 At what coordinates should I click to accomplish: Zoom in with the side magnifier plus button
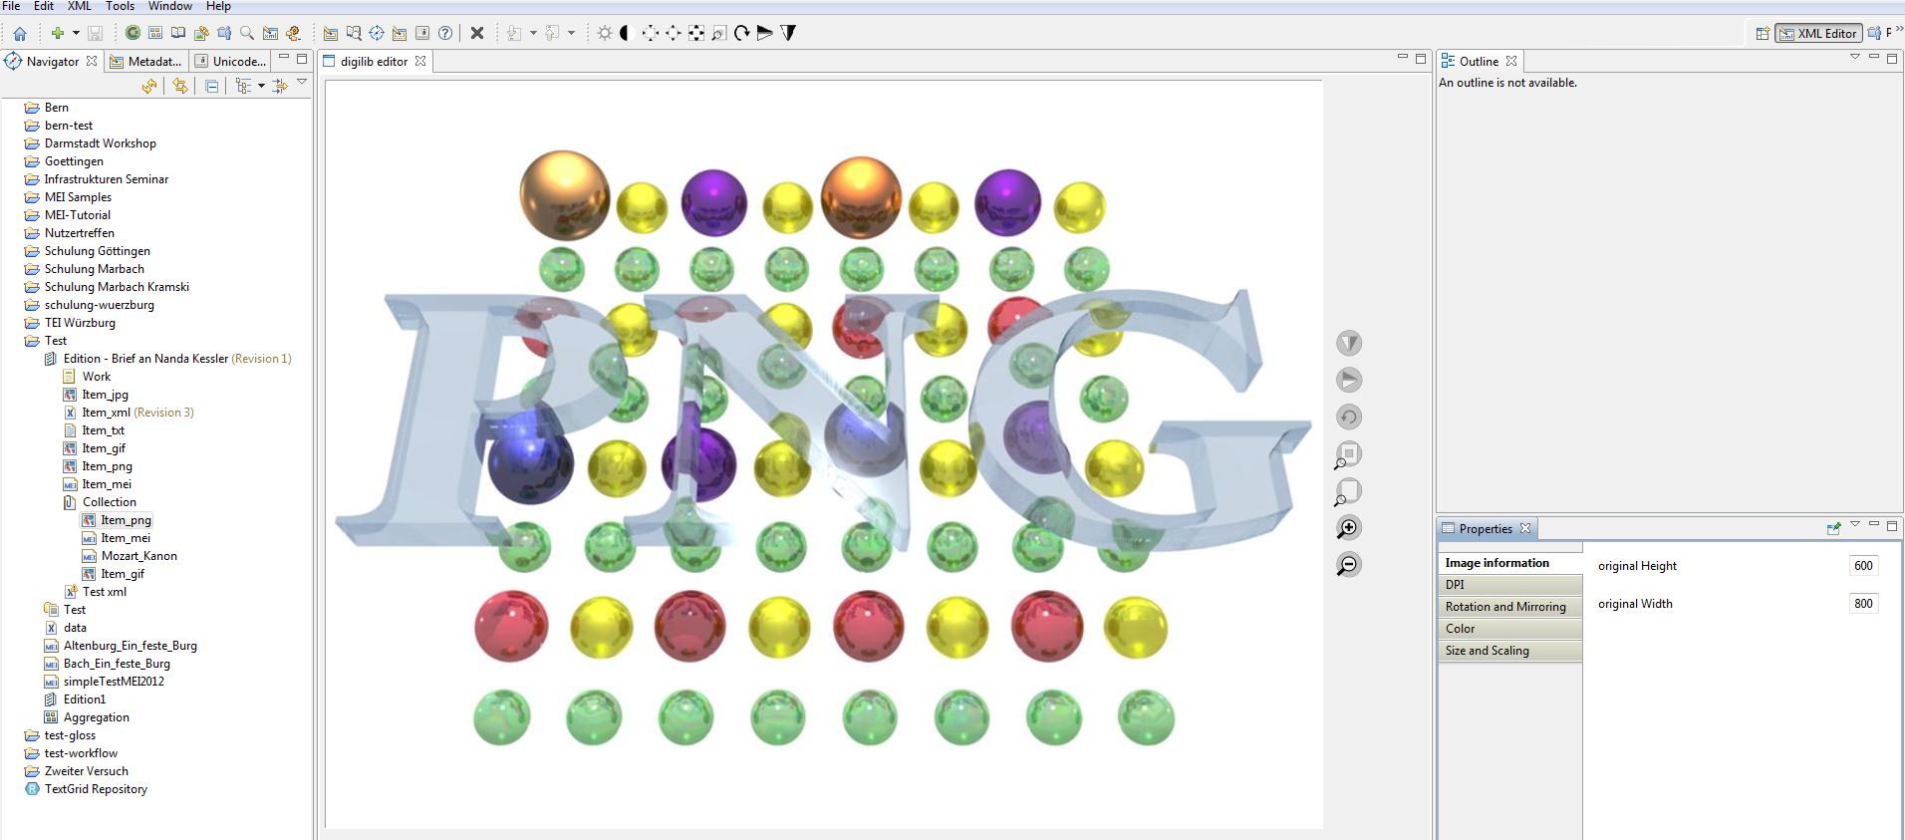(1348, 528)
